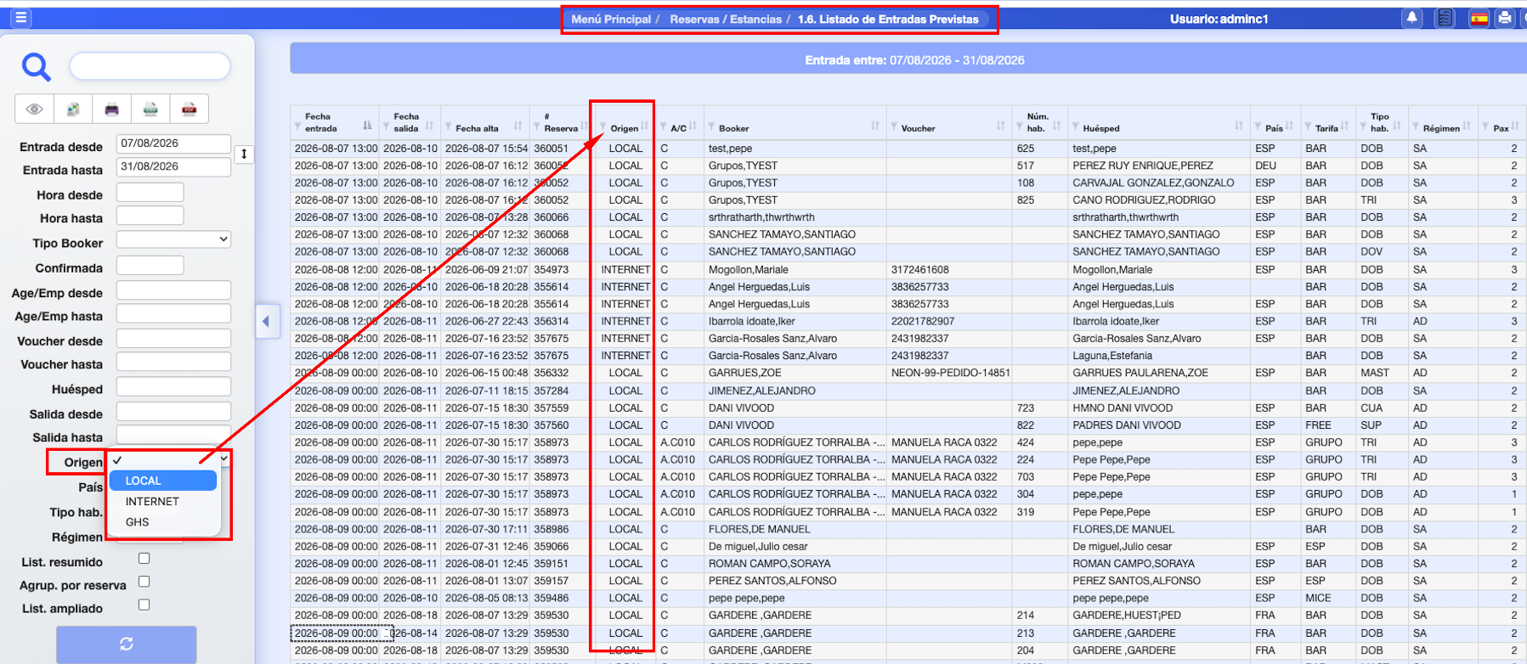Screen dimensions: 1527x664
Task: Click the Usuario: adminc1 label
Action: click(1219, 19)
